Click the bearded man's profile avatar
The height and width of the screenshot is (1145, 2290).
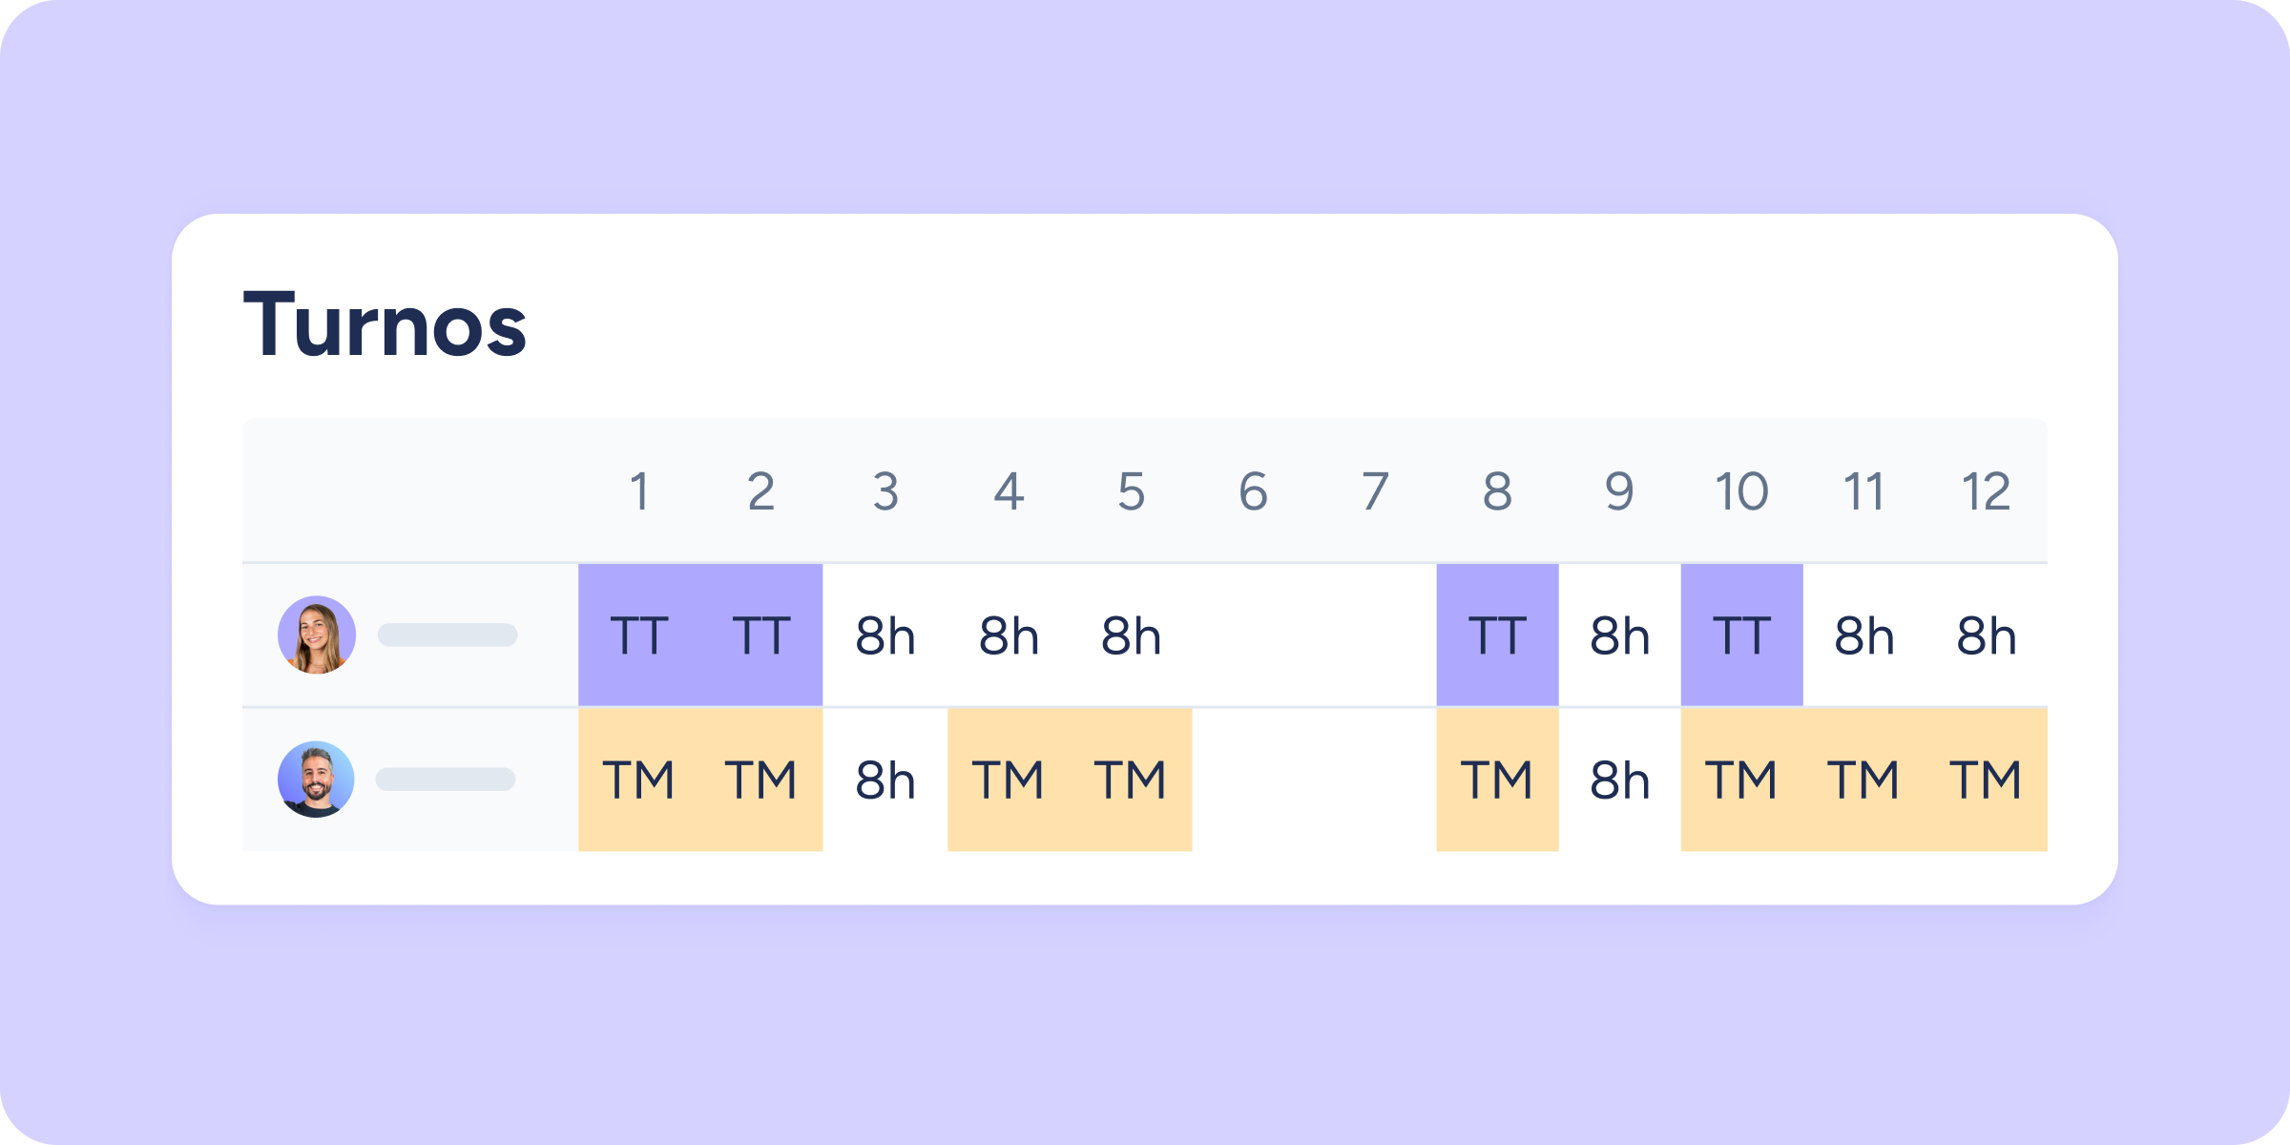coord(316,780)
